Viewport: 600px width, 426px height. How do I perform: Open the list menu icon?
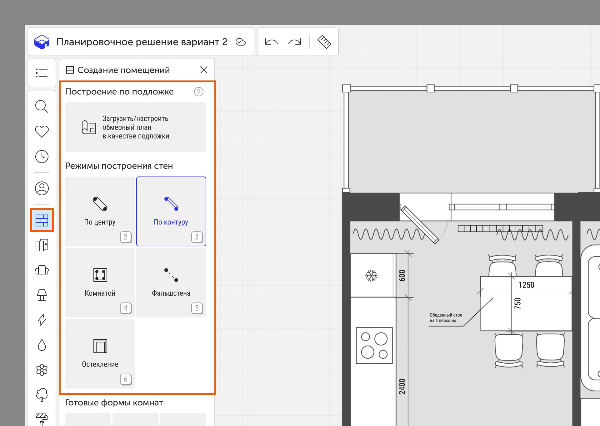click(x=42, y=73)
